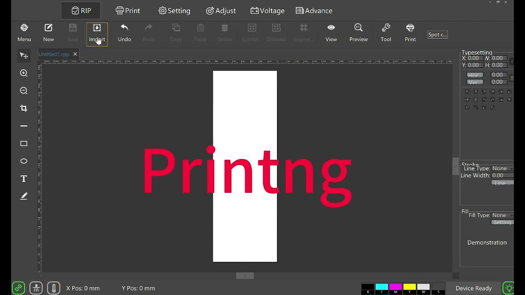Click the lock aspect ratio chain icon
525x295 pixels.
[512, 61]
